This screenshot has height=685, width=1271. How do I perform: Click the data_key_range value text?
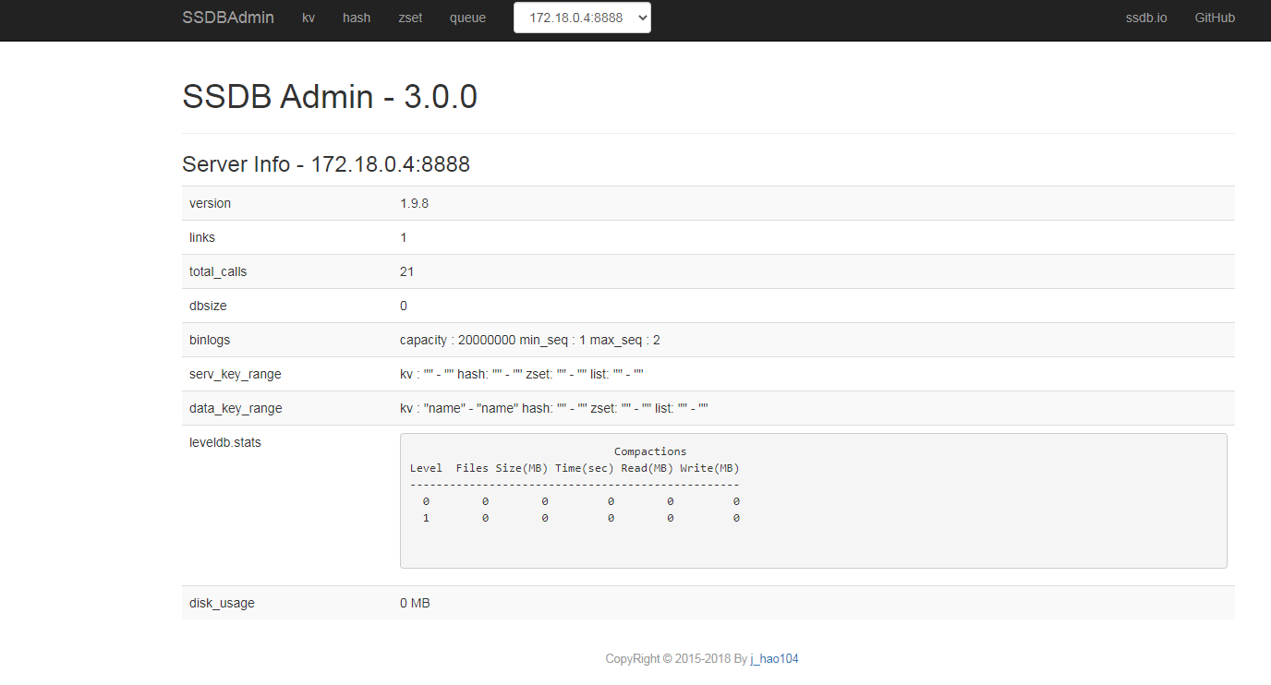[554, 408]
